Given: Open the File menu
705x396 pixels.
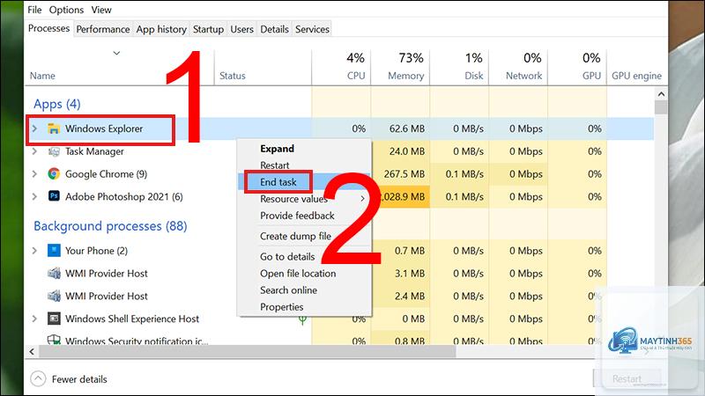Looking at the screenshot, I should tap(34, 10).
